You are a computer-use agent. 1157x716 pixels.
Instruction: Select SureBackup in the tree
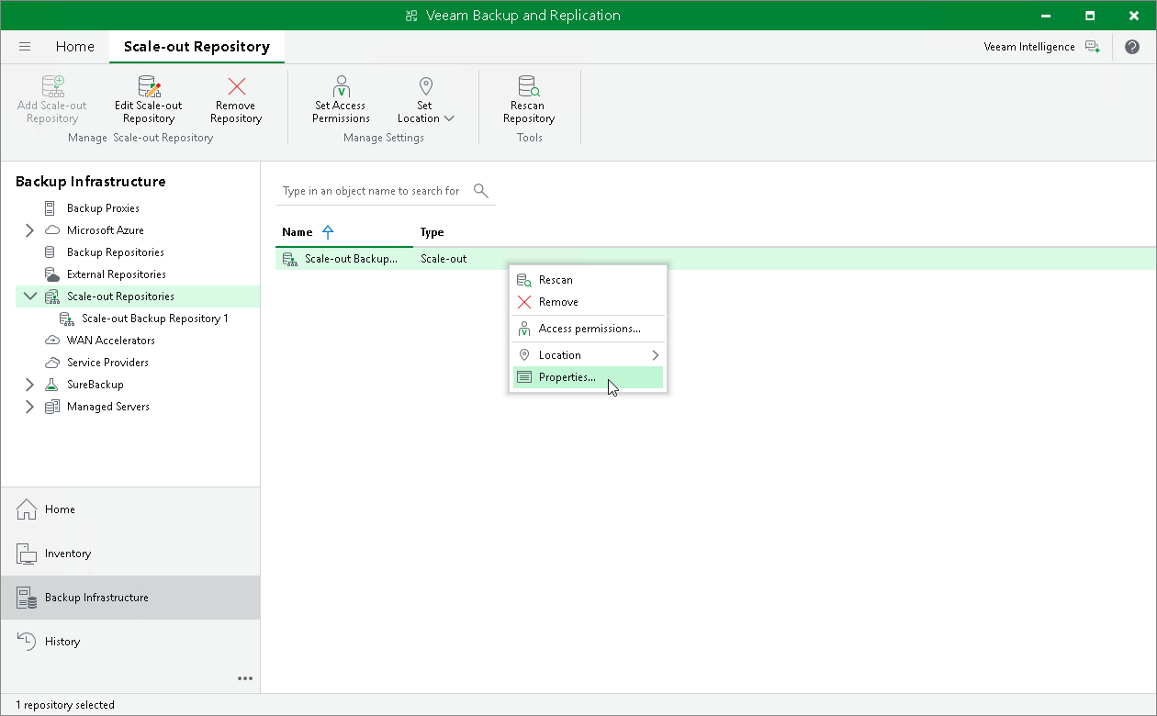(95, 385)
